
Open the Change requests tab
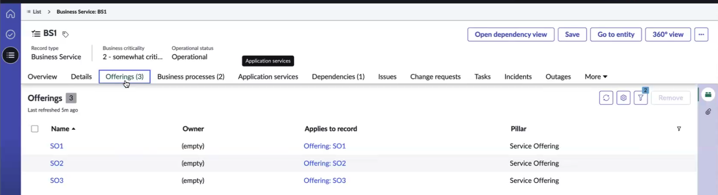pos(435,77)
